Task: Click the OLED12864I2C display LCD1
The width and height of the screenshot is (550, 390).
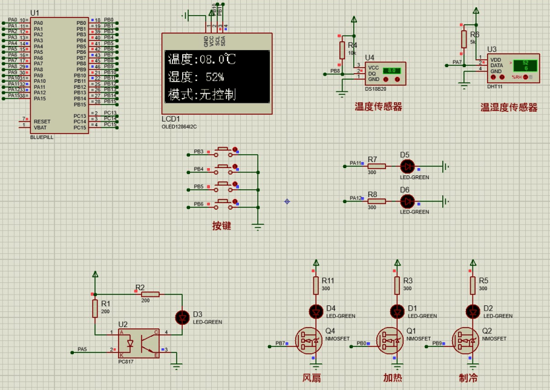Action: coord(215,73)
